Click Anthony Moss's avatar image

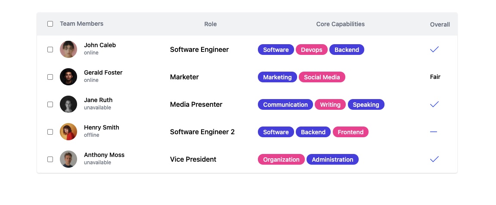[x=68, y=159]
